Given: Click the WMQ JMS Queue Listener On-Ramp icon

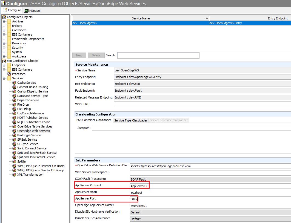Looking at the screenshot, I should coord(14,166).
